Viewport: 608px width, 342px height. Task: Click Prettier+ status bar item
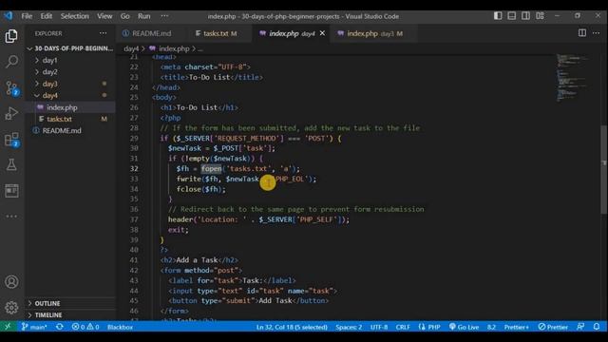point(516,327)
